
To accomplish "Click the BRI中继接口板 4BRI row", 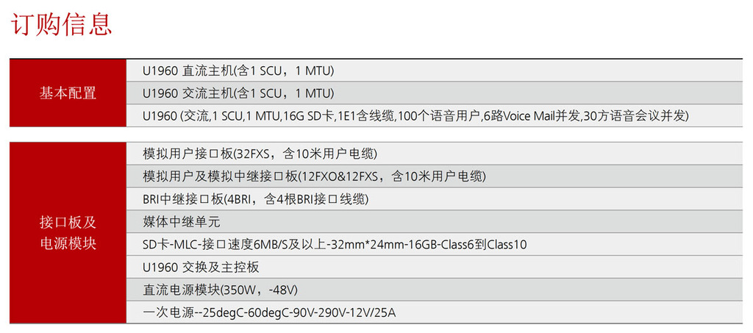I will (x=435, y=198).
